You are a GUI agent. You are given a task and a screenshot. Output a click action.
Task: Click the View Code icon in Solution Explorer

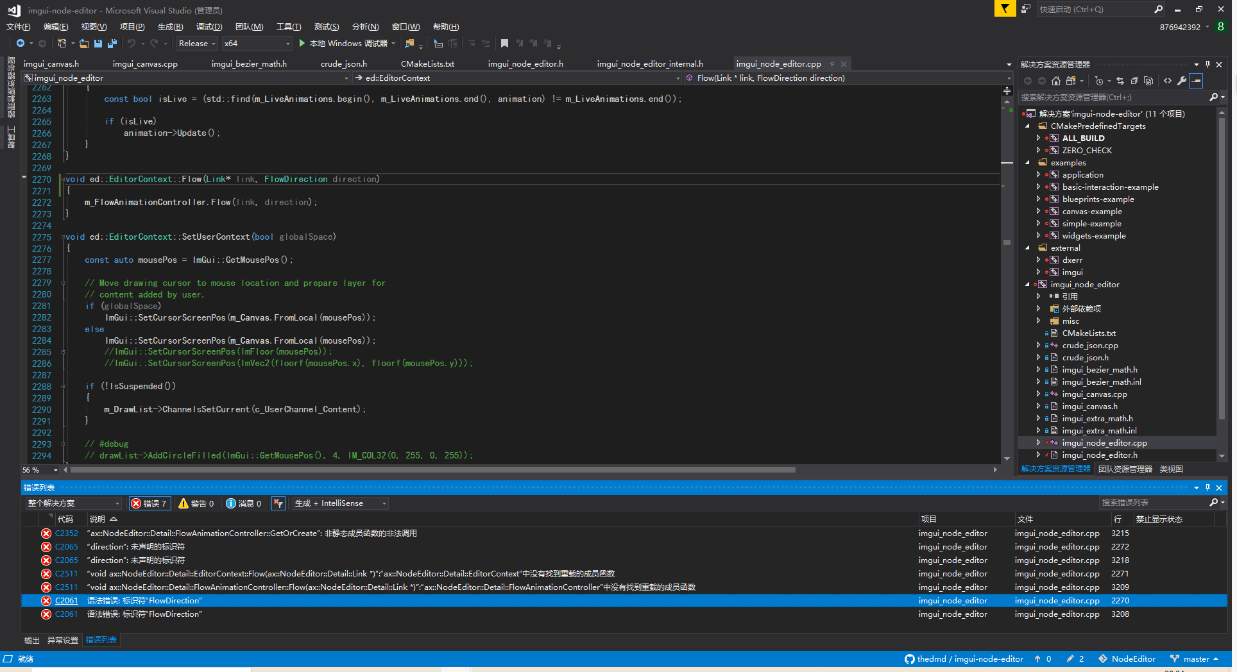[x=1167, y=81]
